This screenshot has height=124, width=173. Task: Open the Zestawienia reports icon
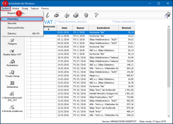coord(12,84)
